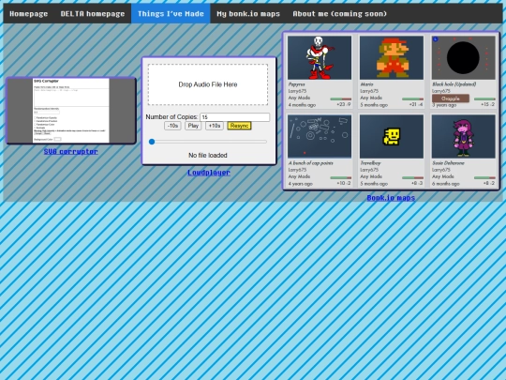
Task: Click Susie Deltarune 6 months ago text
Action: (x=446, y=184)
